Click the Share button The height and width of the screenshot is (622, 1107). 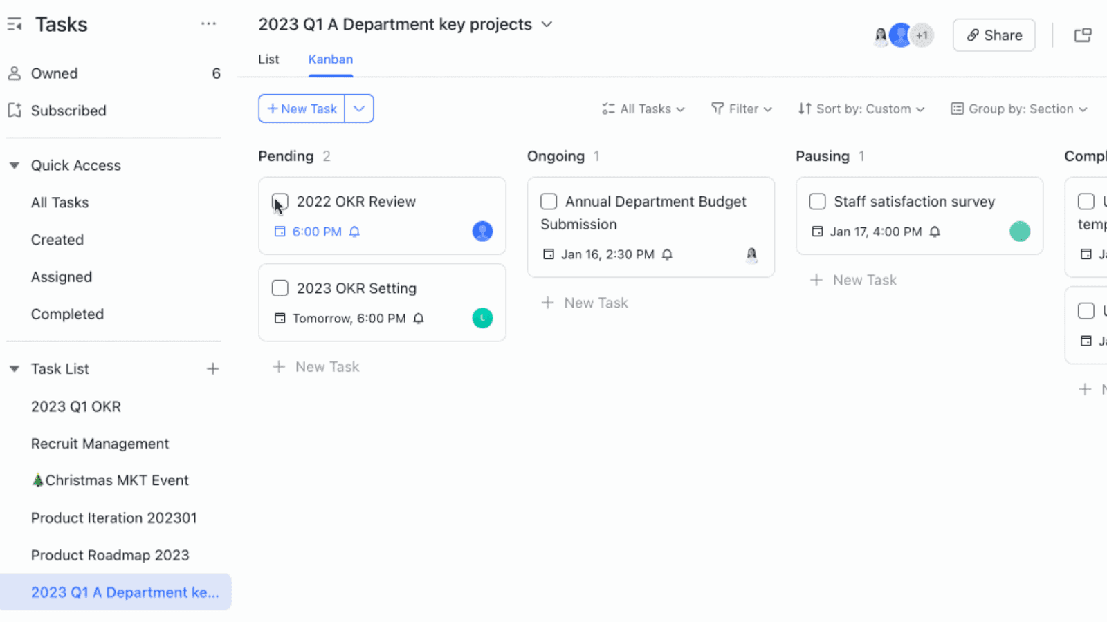pyautogui.click(x=994, y=35)
